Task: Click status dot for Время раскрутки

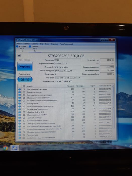Action: [20, 92]
